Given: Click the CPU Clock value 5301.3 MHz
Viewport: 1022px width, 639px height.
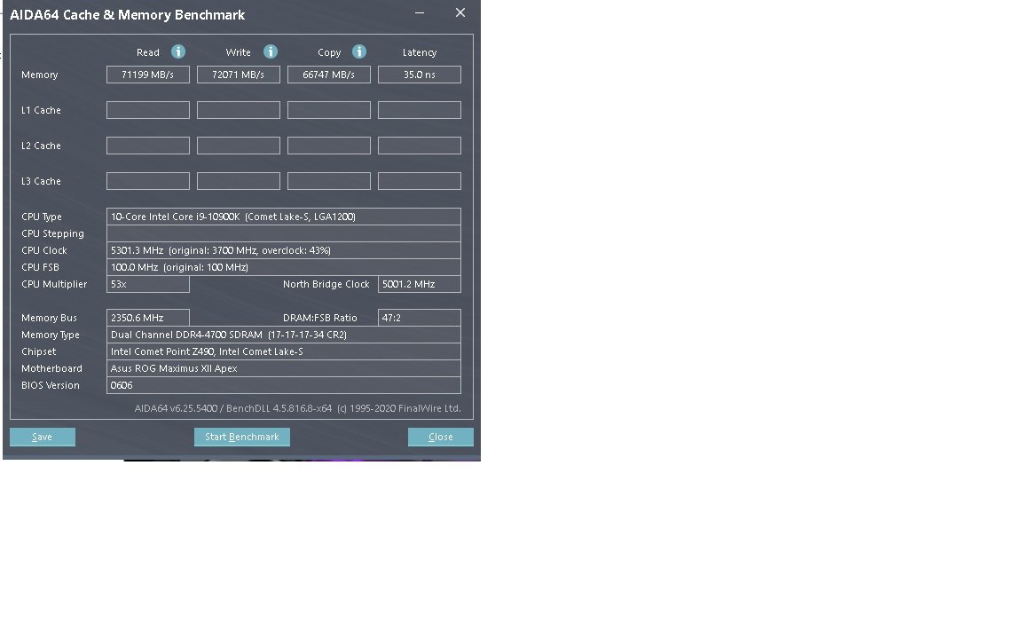Looking at the screenshot, I should coord(284,250).
